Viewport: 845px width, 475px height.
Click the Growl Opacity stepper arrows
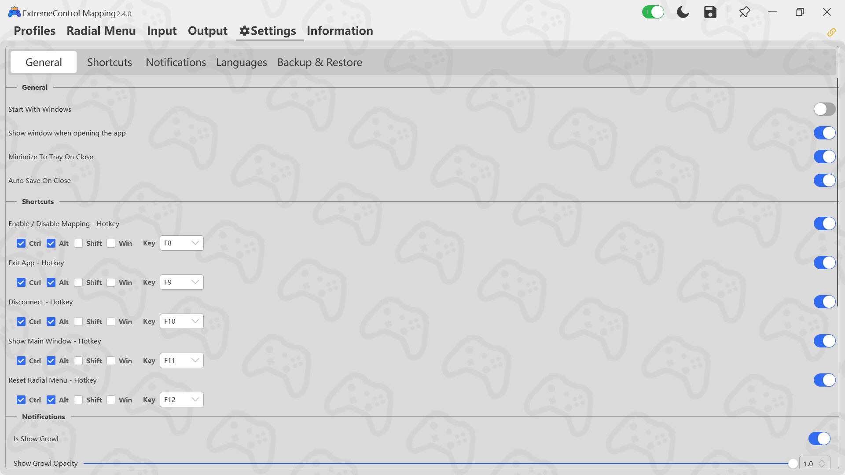pyautogui.click(x=822, y=464)
